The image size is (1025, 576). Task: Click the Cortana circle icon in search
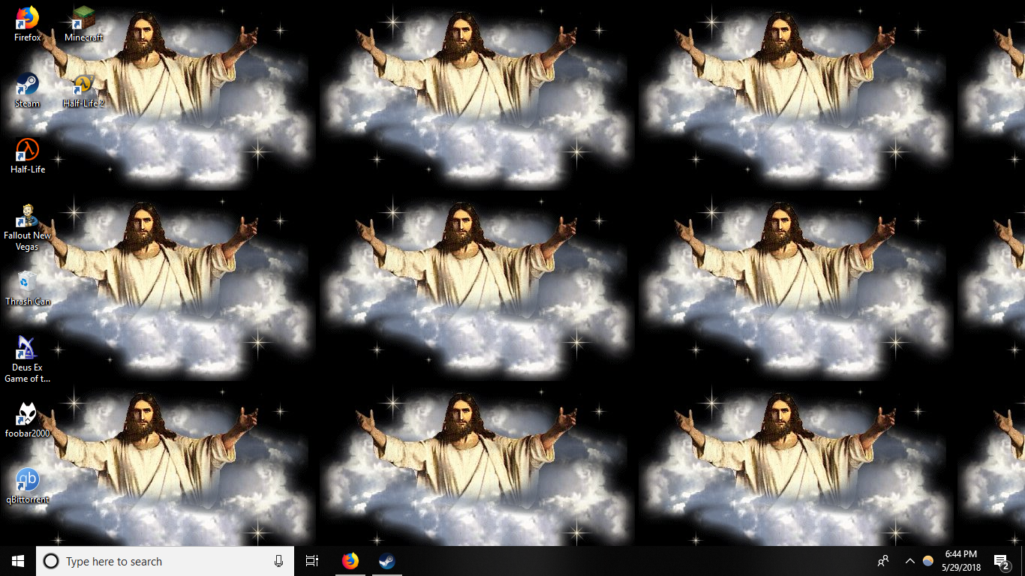[51, 561]
